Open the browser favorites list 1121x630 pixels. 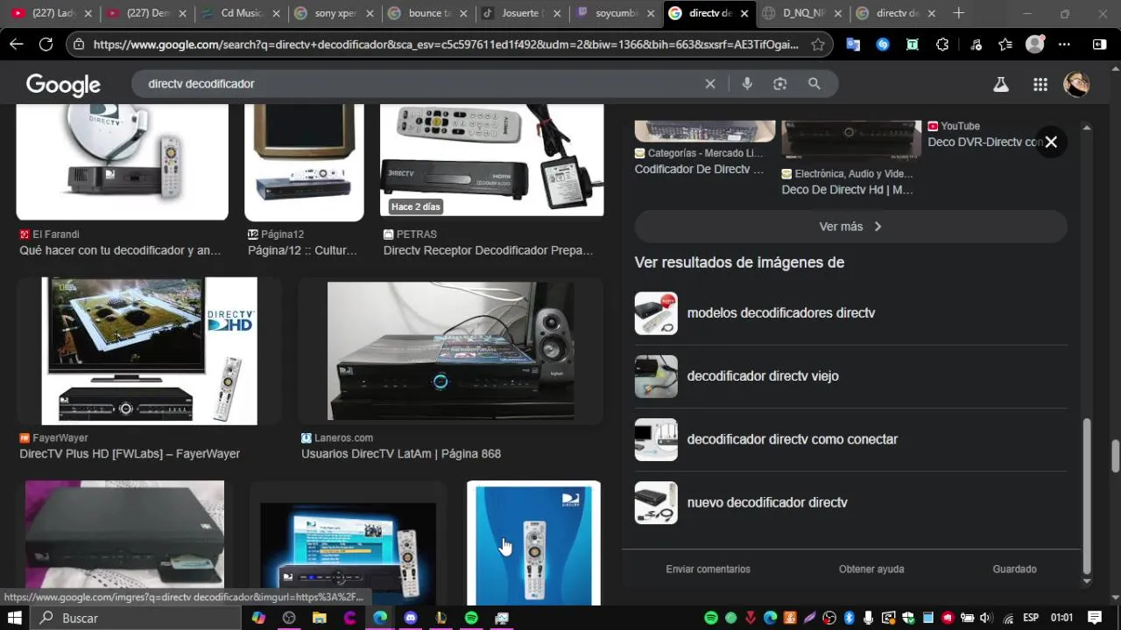1005,44
